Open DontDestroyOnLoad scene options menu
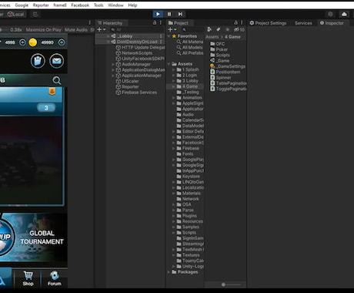This screenshot has width=354, height=293. pyautogui.click(x=161, y=42)
